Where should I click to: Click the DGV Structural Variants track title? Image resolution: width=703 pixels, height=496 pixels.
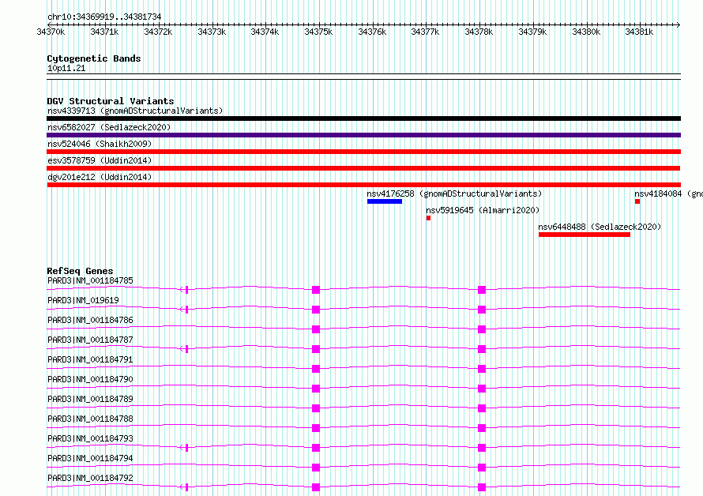coord(111,101)
